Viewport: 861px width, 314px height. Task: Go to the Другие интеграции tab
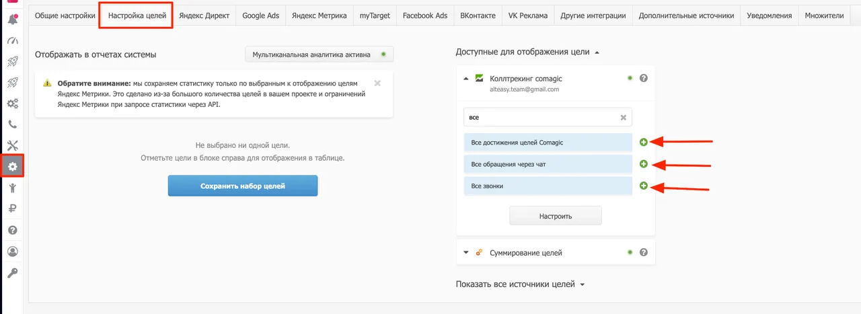click(593, 15)
